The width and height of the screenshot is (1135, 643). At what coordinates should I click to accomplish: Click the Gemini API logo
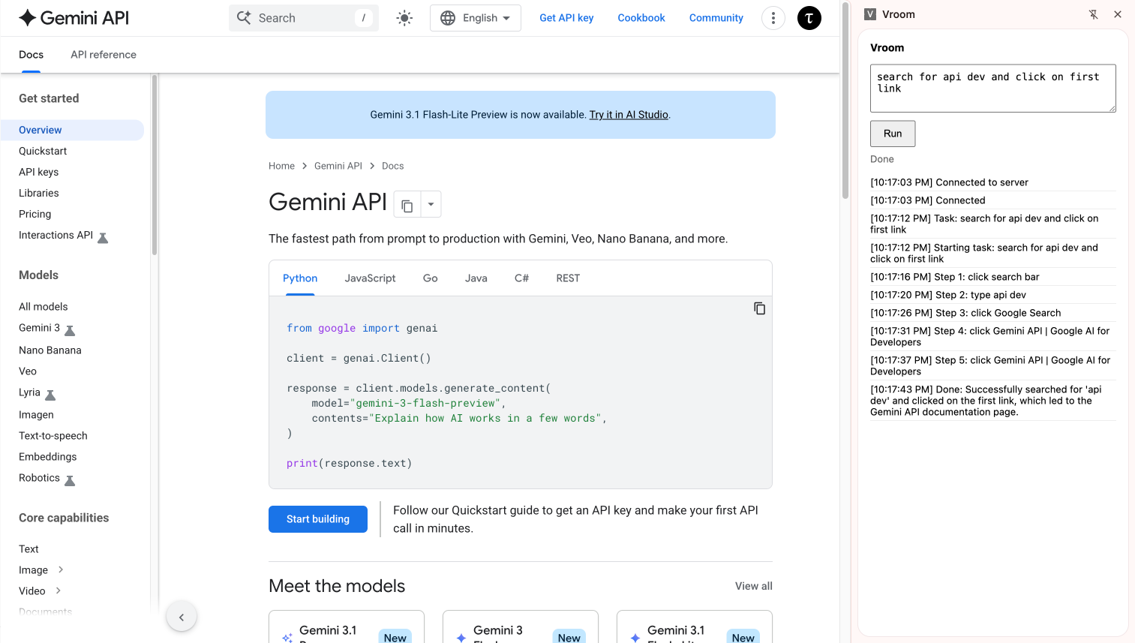pos(74,18)
